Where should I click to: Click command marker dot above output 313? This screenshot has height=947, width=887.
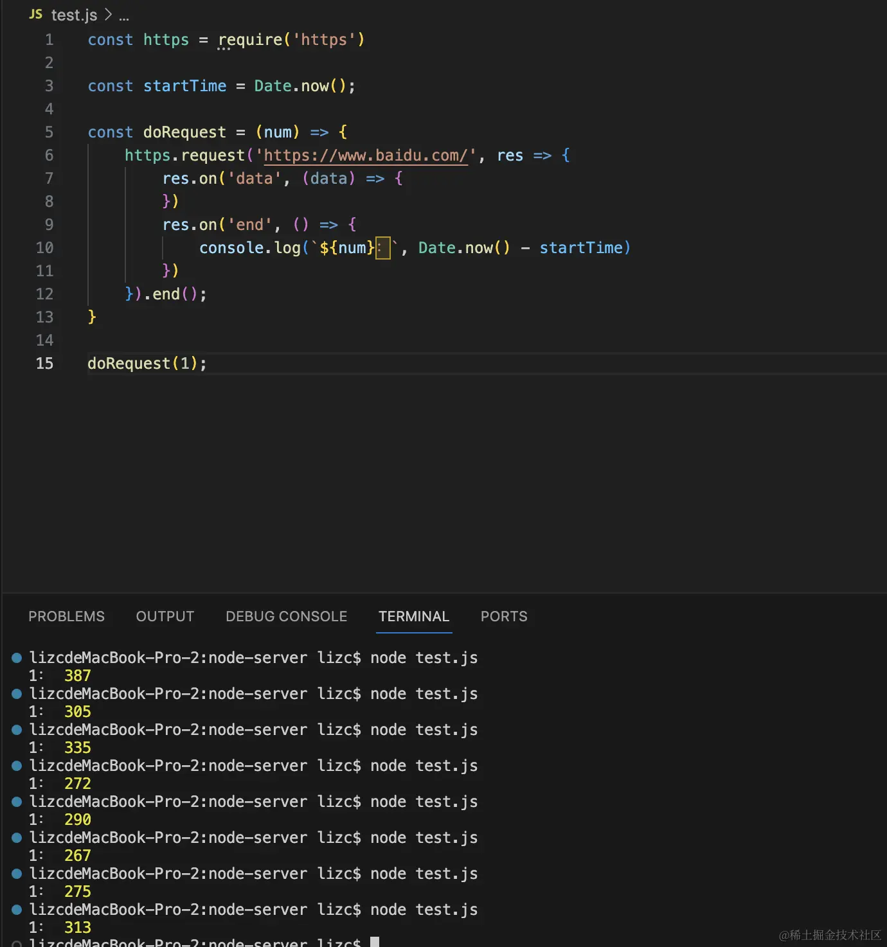[17, 909]
